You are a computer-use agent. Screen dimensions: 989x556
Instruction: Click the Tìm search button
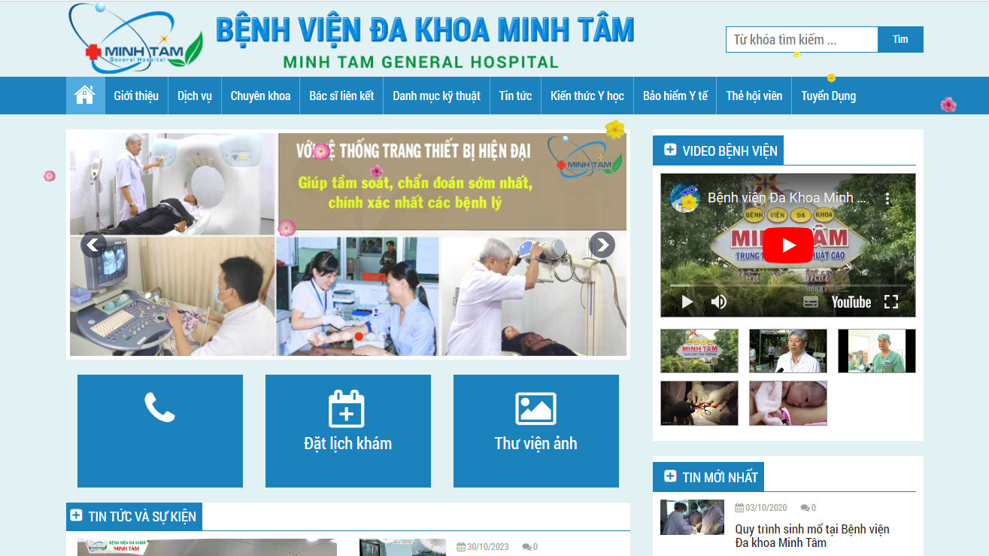click(x=900, y=39)
